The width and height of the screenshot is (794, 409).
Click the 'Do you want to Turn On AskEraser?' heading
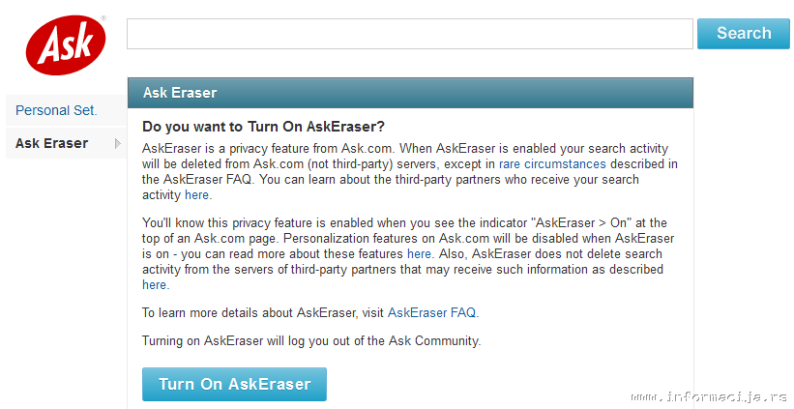point(263,127)
